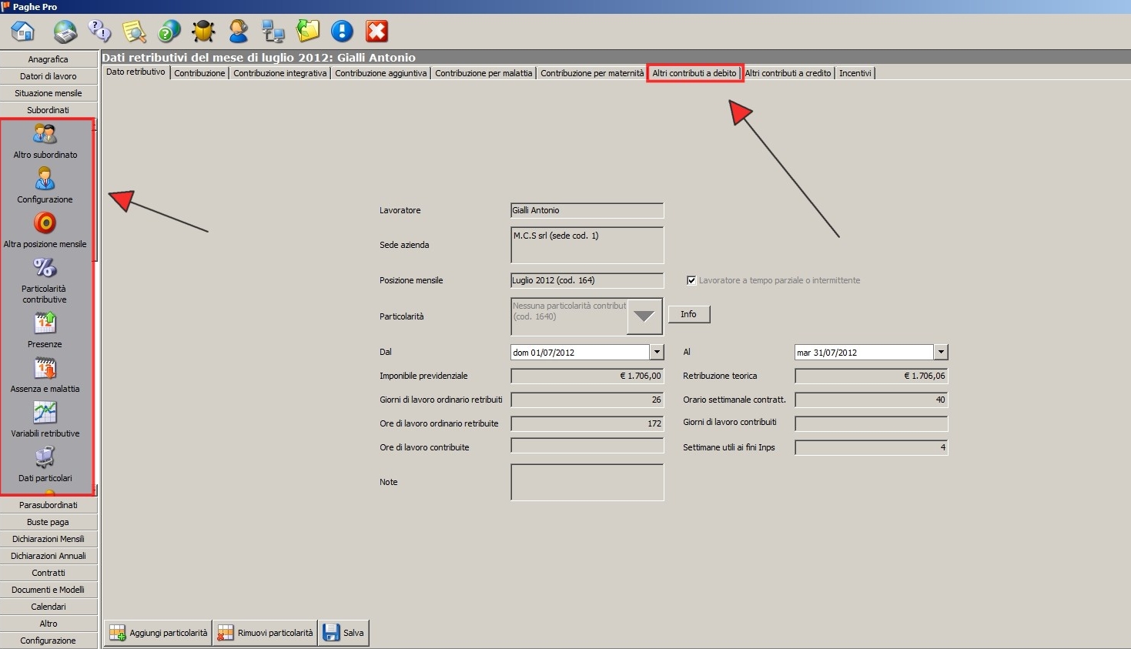Click the home icon in the toolbar
The height and width of the screenshot is (649, 1131).
pyautogui.click(x=23, y=32)
